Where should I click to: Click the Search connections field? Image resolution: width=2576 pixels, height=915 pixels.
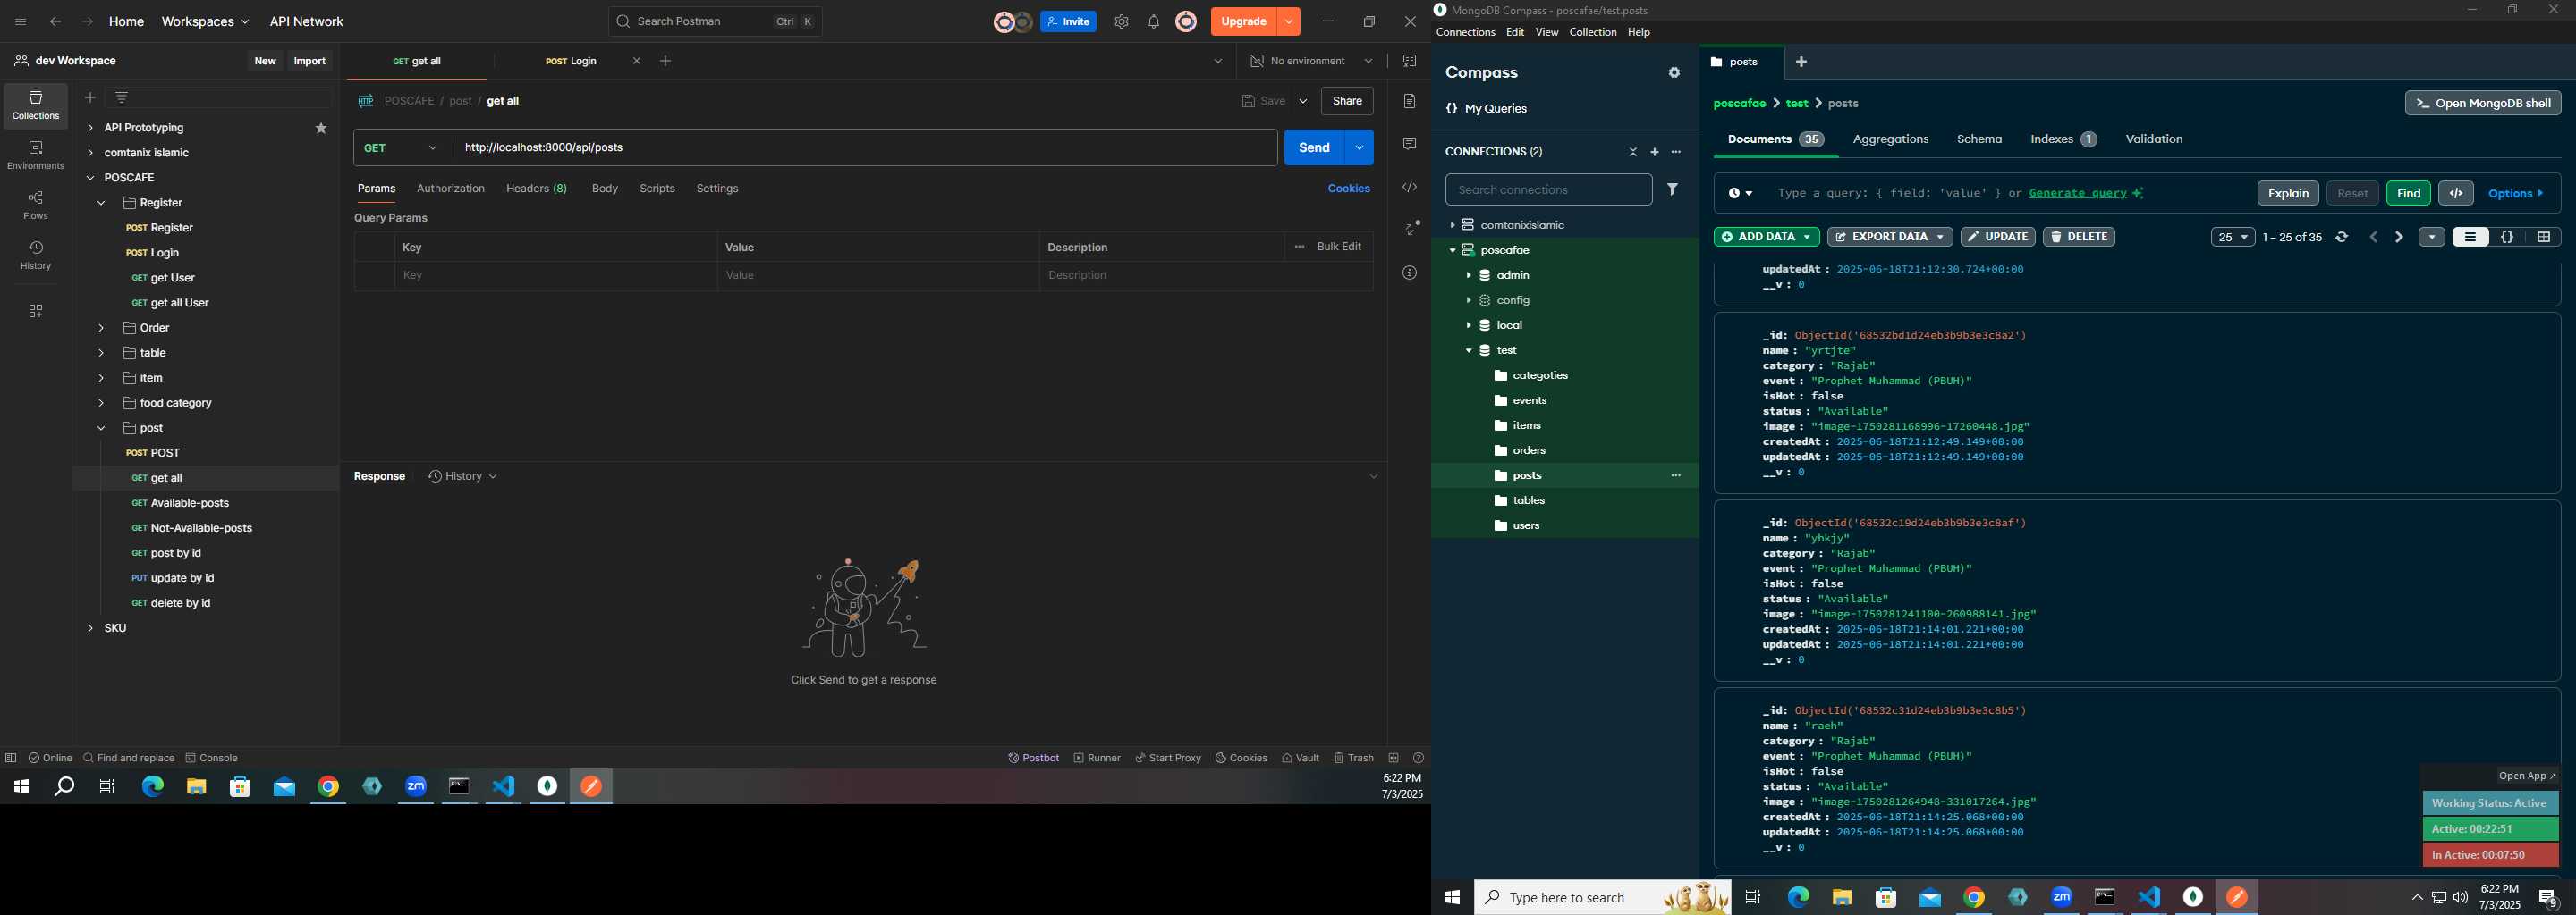tap(1548, 189)
